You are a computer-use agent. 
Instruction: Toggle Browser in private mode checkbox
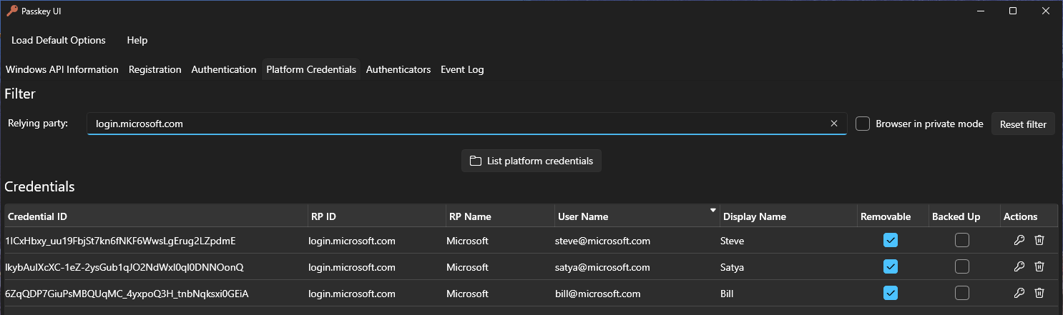pos(863,124)
